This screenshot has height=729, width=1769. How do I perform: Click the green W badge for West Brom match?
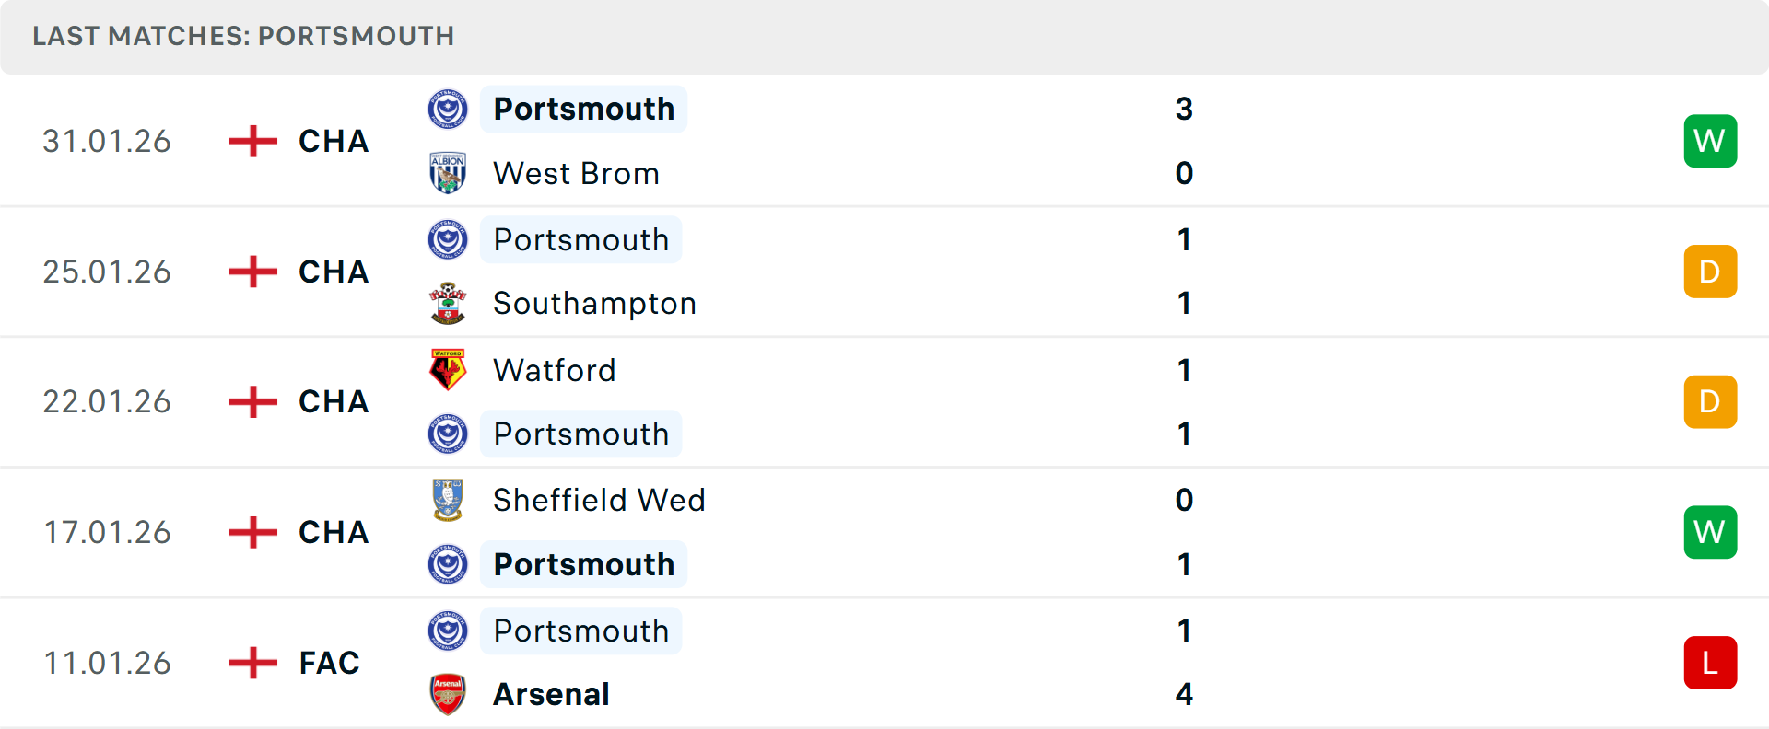1710,141
